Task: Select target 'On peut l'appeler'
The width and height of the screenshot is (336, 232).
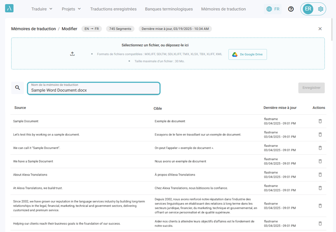Action: 184,148
